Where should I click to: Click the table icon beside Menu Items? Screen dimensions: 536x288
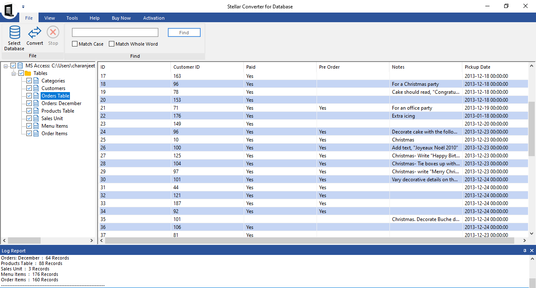[x=36, y=126]
